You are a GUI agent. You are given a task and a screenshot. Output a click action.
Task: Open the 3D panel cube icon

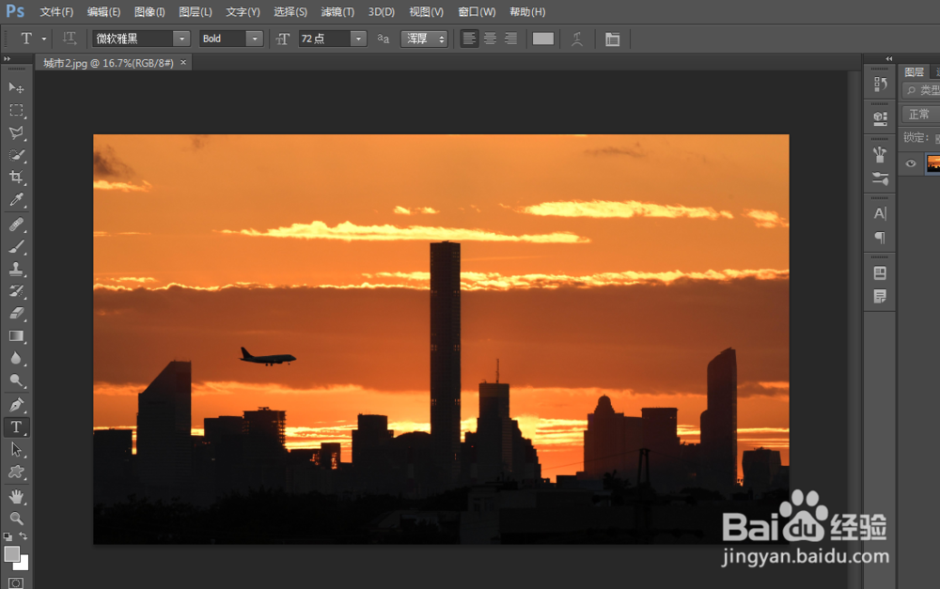click(880, 117)
